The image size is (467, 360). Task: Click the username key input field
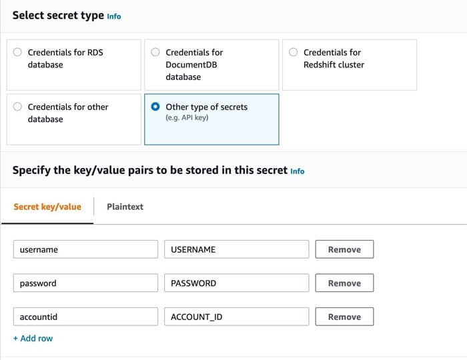click(85, 249)
